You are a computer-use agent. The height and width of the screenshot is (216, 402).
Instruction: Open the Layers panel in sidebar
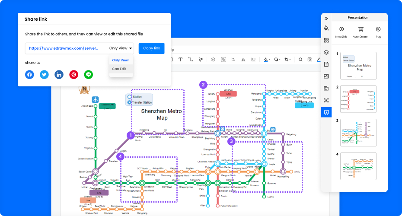(x=326, y=52)
